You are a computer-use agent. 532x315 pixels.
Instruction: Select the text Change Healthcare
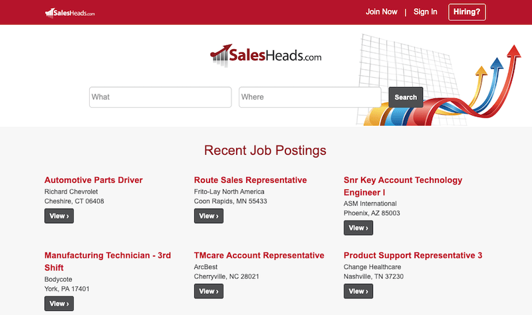[372, 267]
